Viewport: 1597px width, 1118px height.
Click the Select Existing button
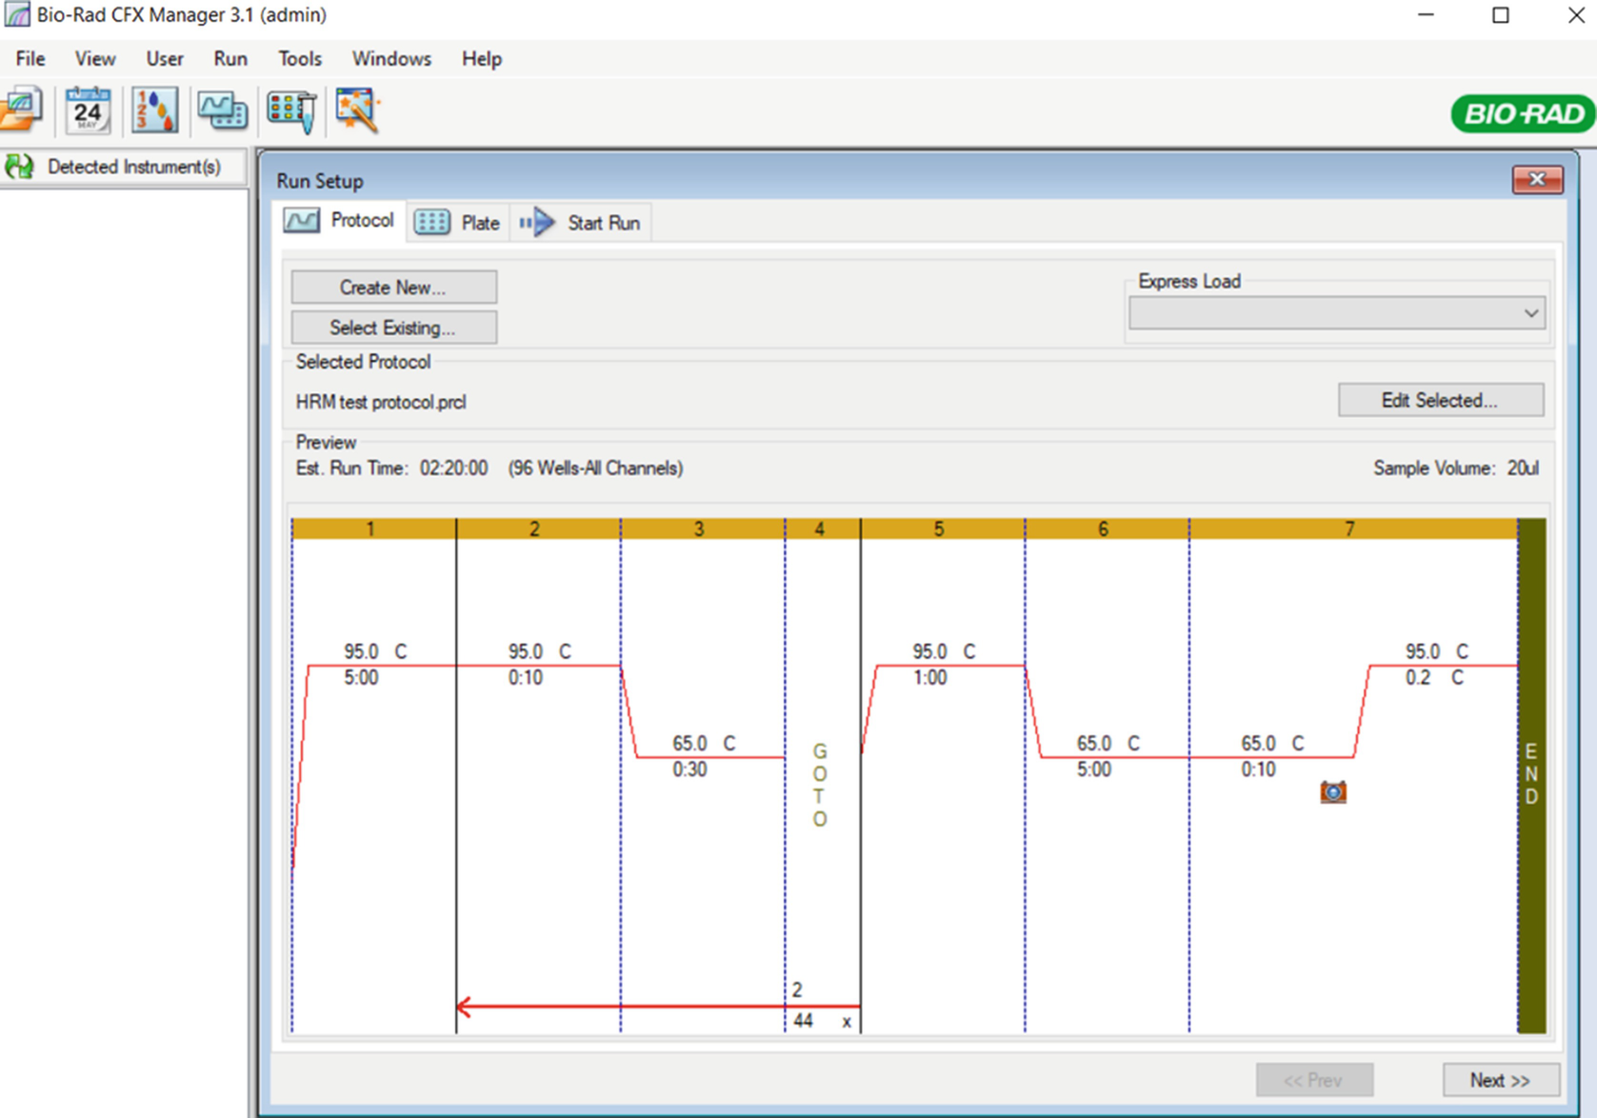point(393,328)
